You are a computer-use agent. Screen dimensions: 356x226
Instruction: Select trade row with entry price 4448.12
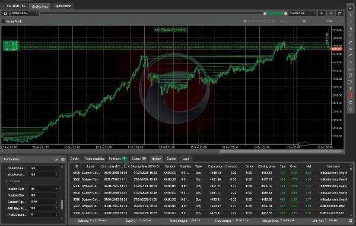(210, 173)
